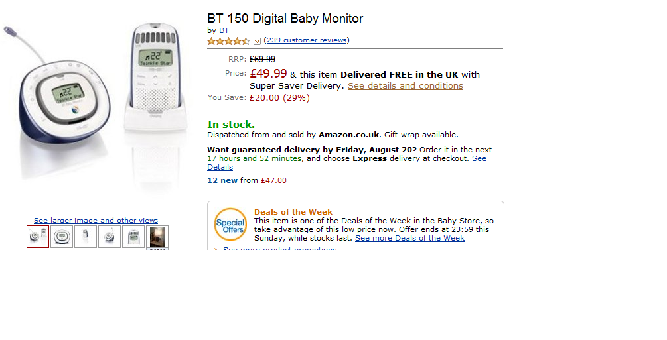Viewport: 667px width, 340px height.
Task: Click See more Deals of the Week
Action: [x=409, y=238]
